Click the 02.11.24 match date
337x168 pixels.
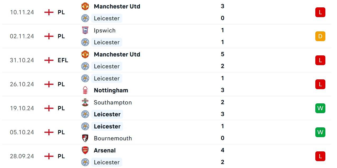coord(22,36)
